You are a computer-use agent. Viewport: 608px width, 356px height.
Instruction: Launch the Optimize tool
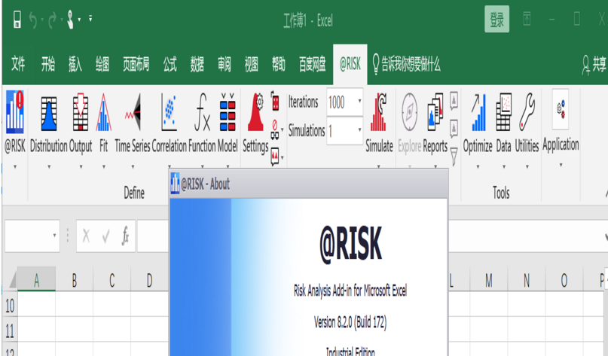(x=478, y=112)
